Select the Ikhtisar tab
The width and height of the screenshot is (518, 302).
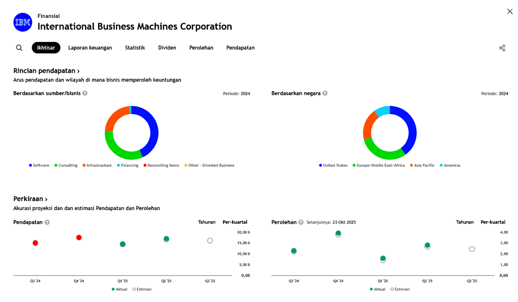point(46,48)
